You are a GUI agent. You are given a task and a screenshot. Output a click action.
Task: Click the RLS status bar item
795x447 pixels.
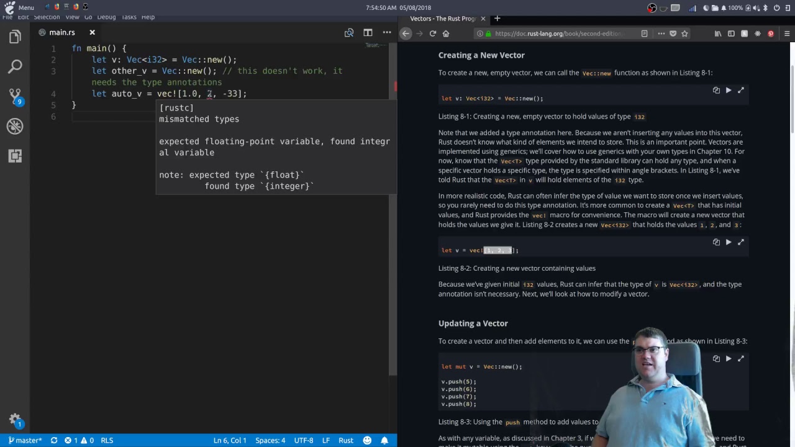coord(107,440)
